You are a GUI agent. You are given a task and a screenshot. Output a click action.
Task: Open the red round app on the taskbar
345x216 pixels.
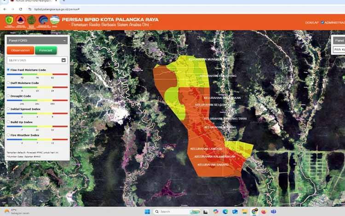[264, 211]
